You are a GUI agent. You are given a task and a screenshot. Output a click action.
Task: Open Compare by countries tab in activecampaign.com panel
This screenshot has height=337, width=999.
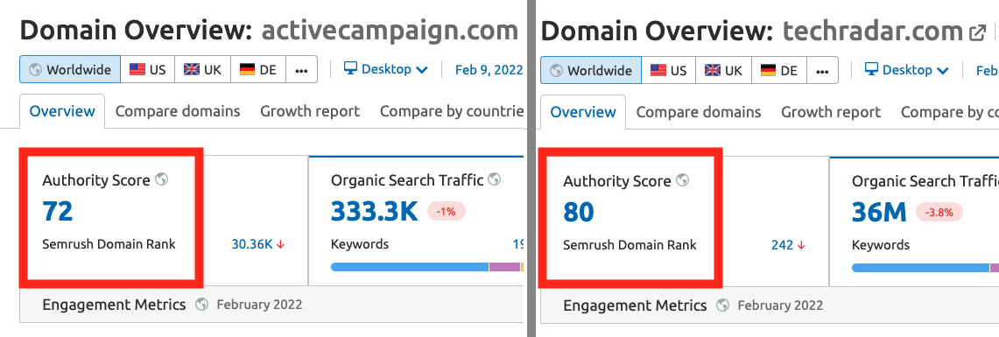coord(452,111)
